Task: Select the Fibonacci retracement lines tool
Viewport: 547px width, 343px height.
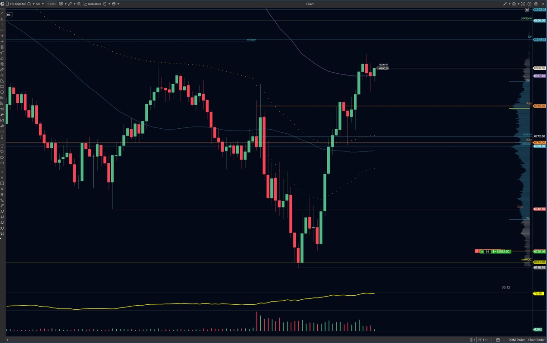Action: pos(2,47)
